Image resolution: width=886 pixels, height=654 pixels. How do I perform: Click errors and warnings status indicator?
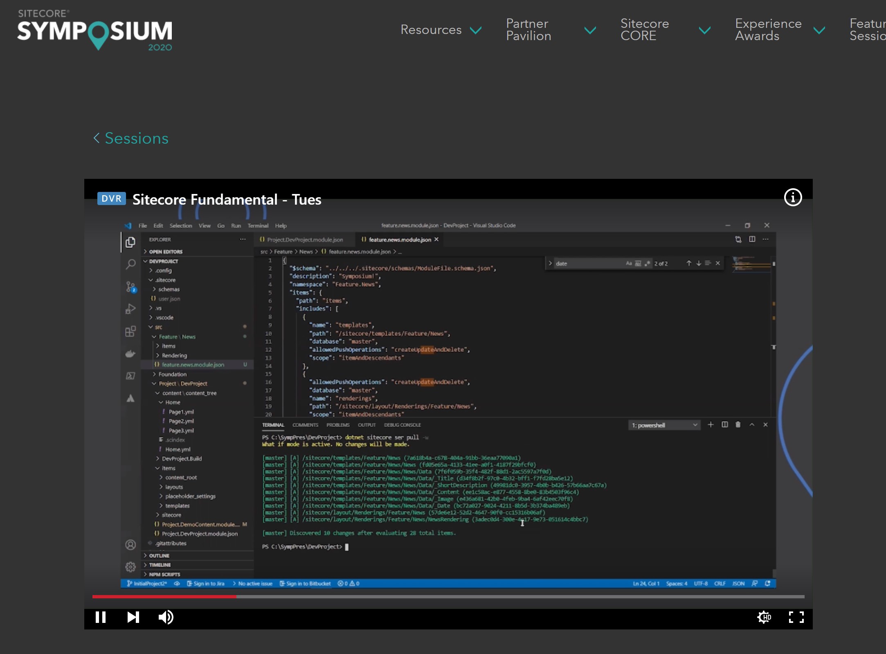pos(349,584)
